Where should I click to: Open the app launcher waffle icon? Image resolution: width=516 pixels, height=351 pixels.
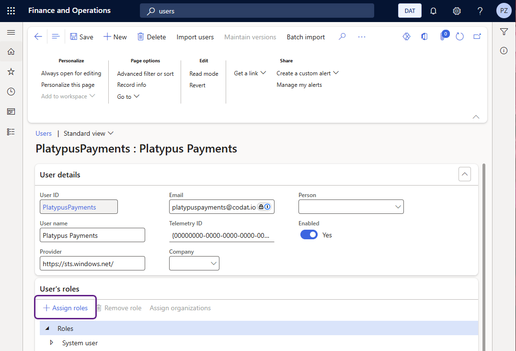click(x=11, y=11)
